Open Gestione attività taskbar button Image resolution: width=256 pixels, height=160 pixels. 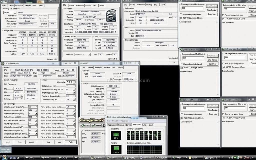(114, 158)
